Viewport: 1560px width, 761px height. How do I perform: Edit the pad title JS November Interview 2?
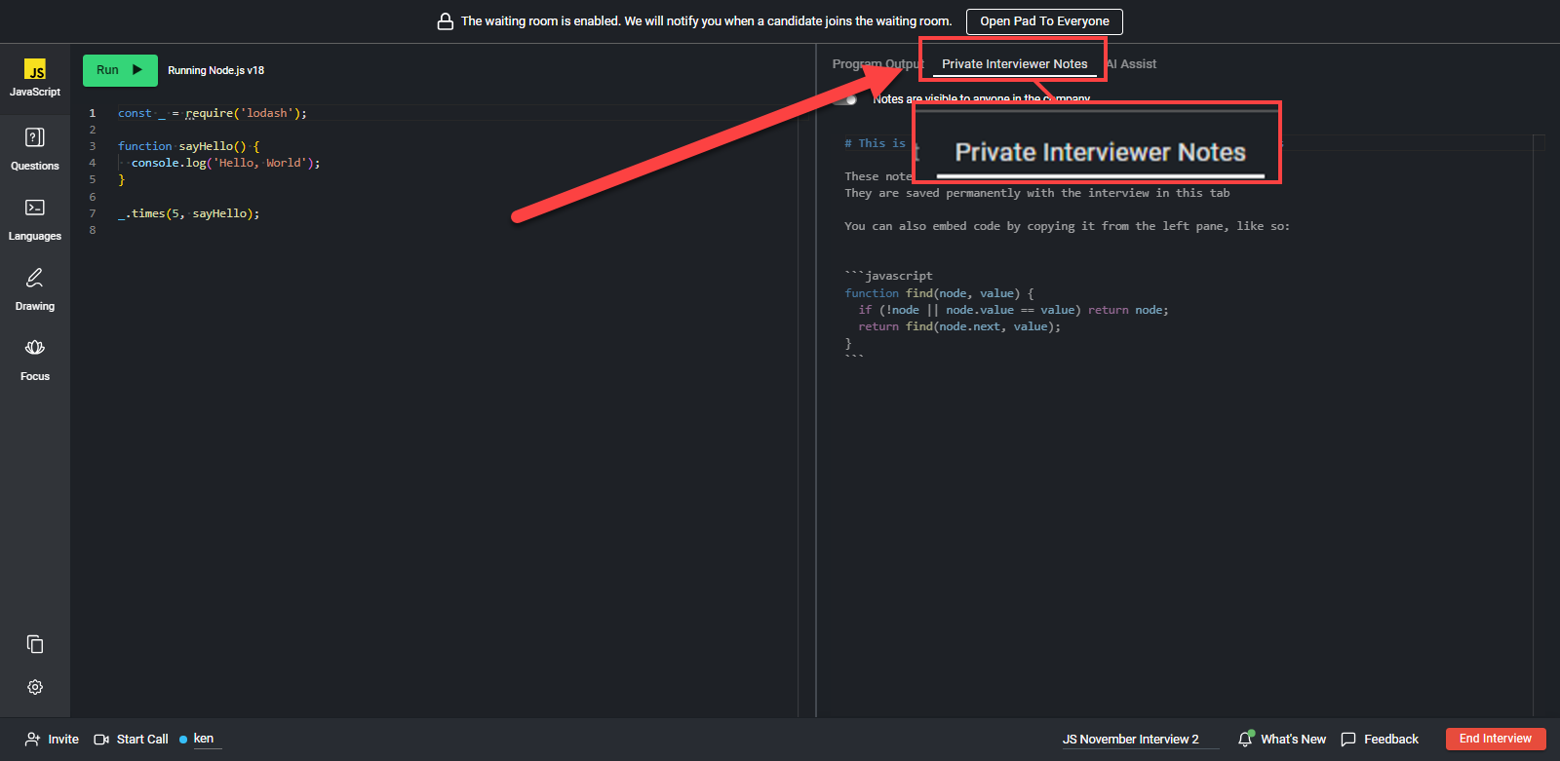(1130, 740)
